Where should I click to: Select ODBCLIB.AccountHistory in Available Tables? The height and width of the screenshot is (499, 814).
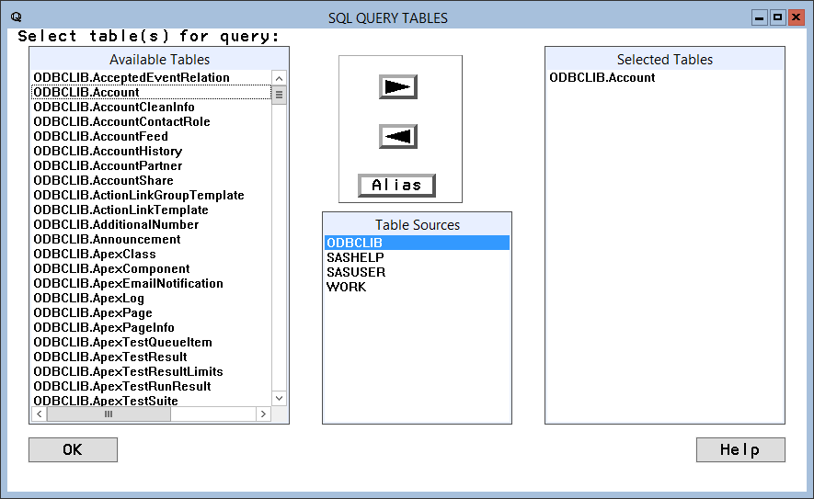point(108,151)
